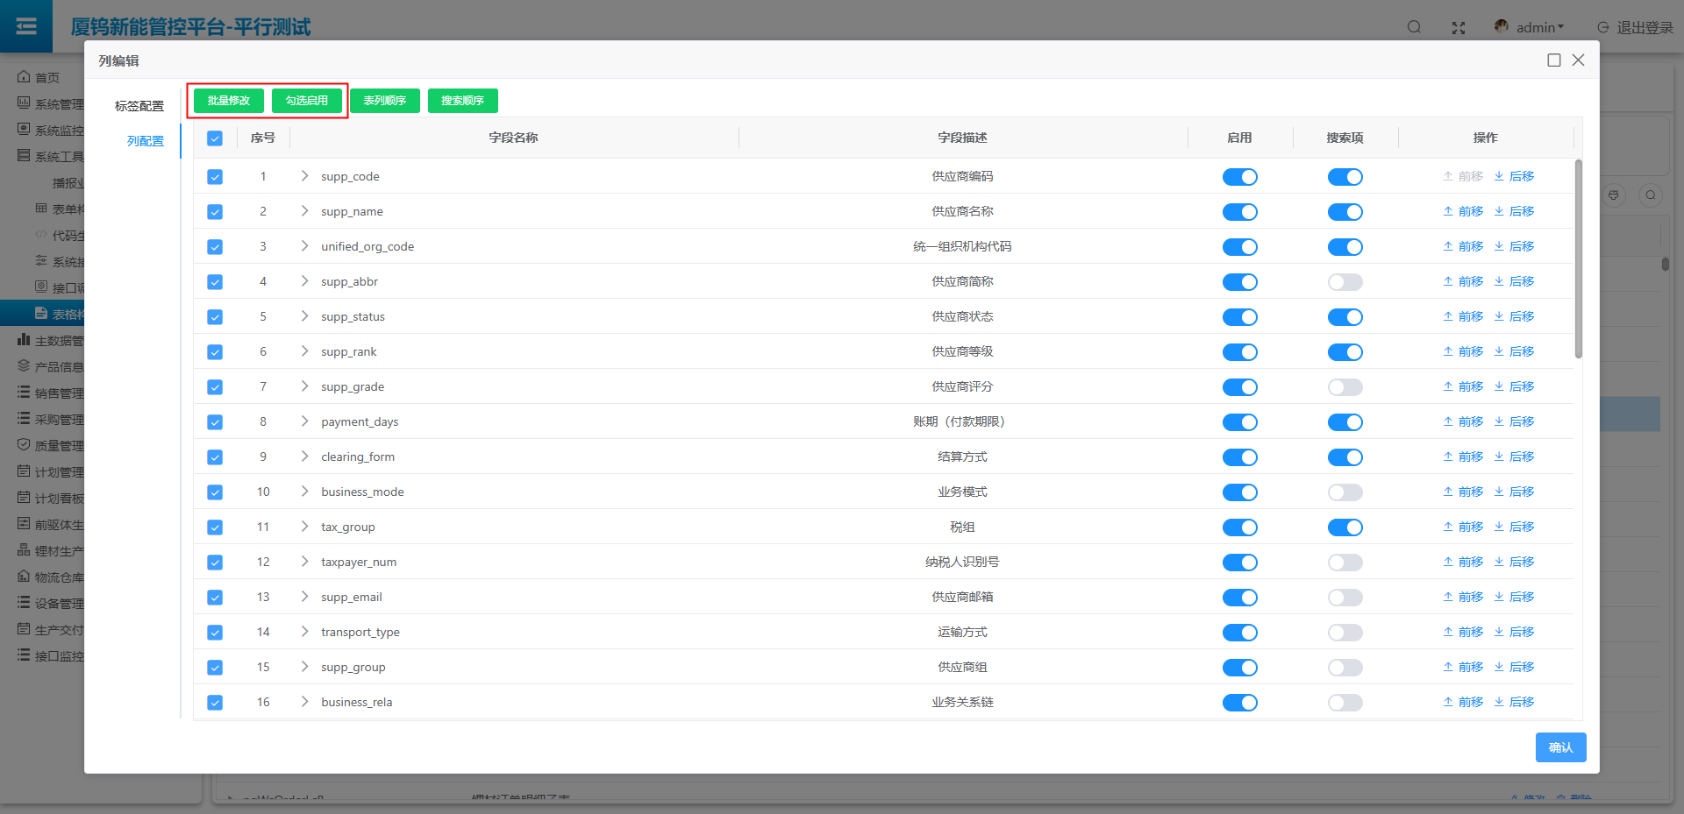This screenshot has width=1684, height=814.
Task: Move supp_status row down with 后移
Action: (x=1514, y=316)
